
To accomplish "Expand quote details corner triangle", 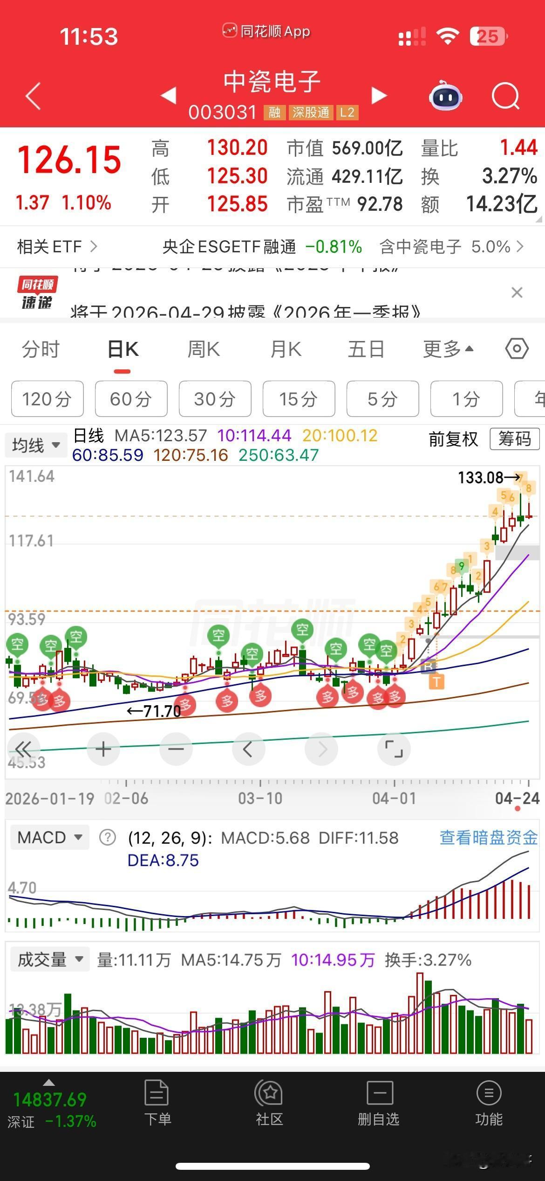I will coord(539,219).
